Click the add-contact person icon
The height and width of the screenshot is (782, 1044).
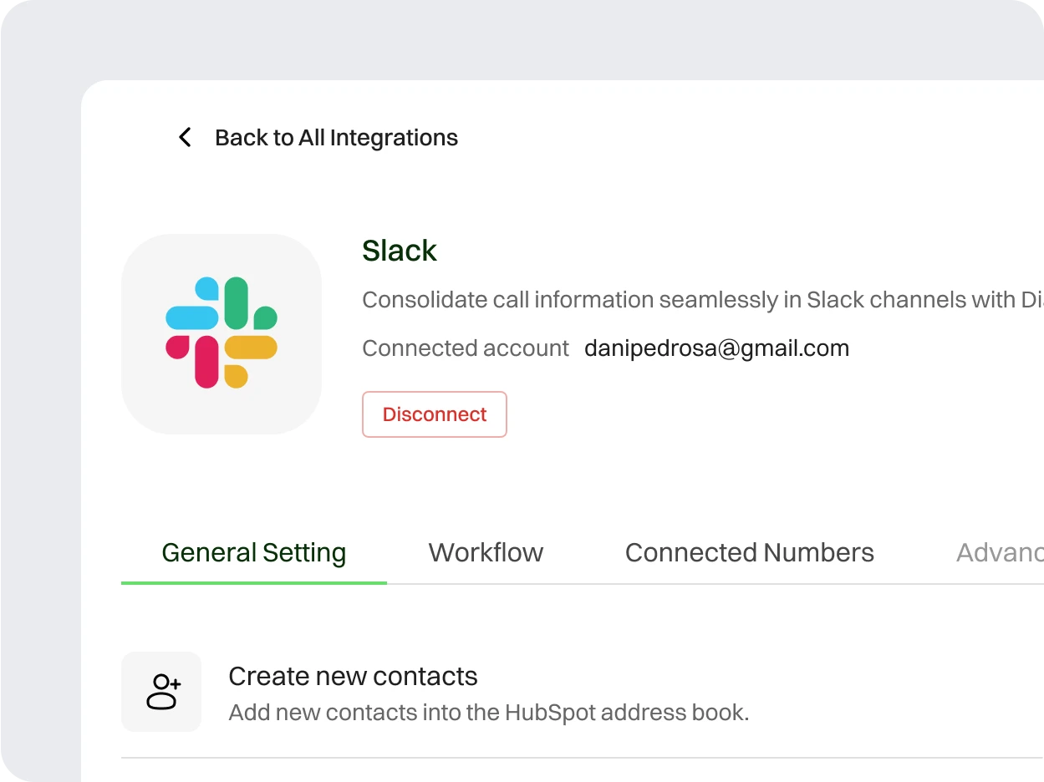[162, 692]
